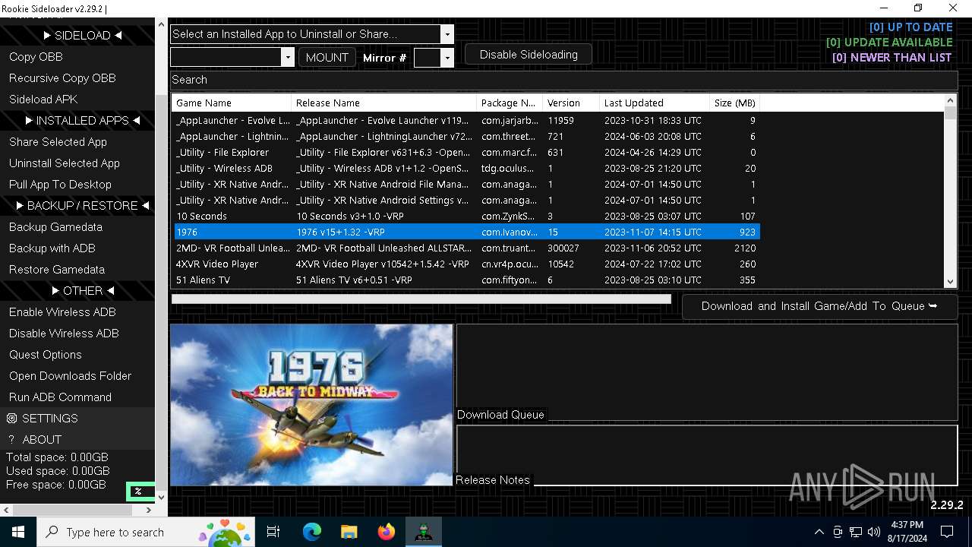972x547 pixels.
Task: Click the NEWER THAN LIST filter label
Action: (892, 58)
